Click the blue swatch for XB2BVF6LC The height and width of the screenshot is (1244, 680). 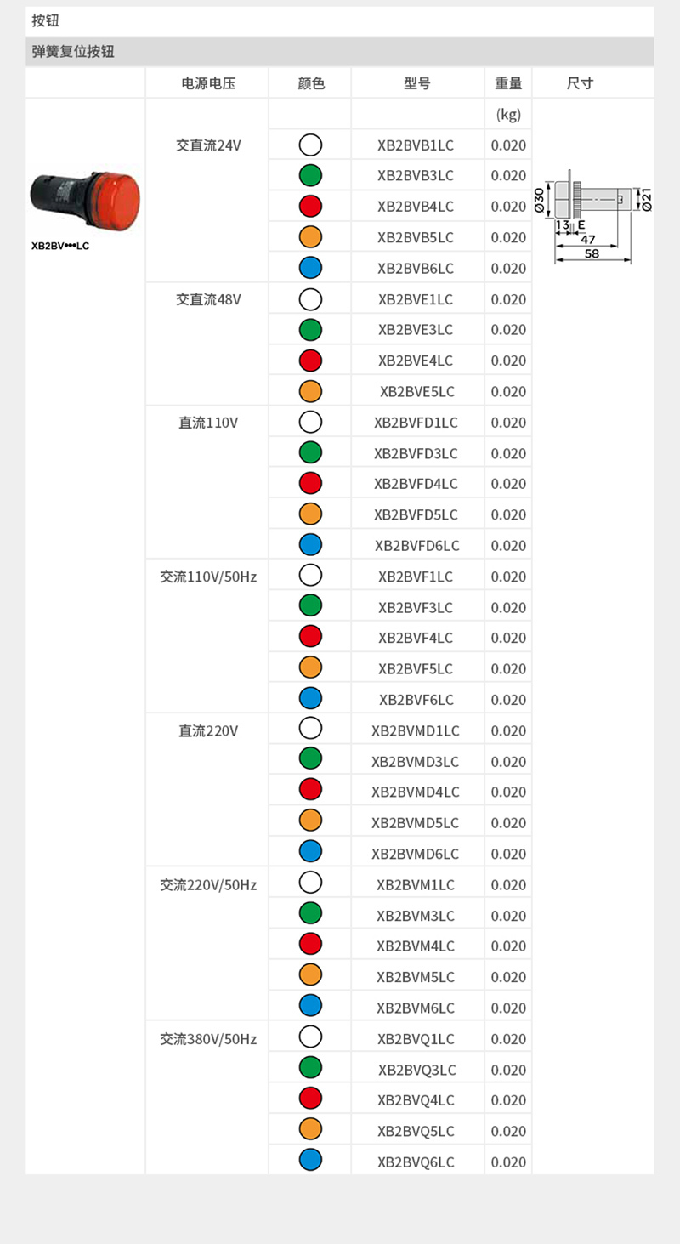310,699
